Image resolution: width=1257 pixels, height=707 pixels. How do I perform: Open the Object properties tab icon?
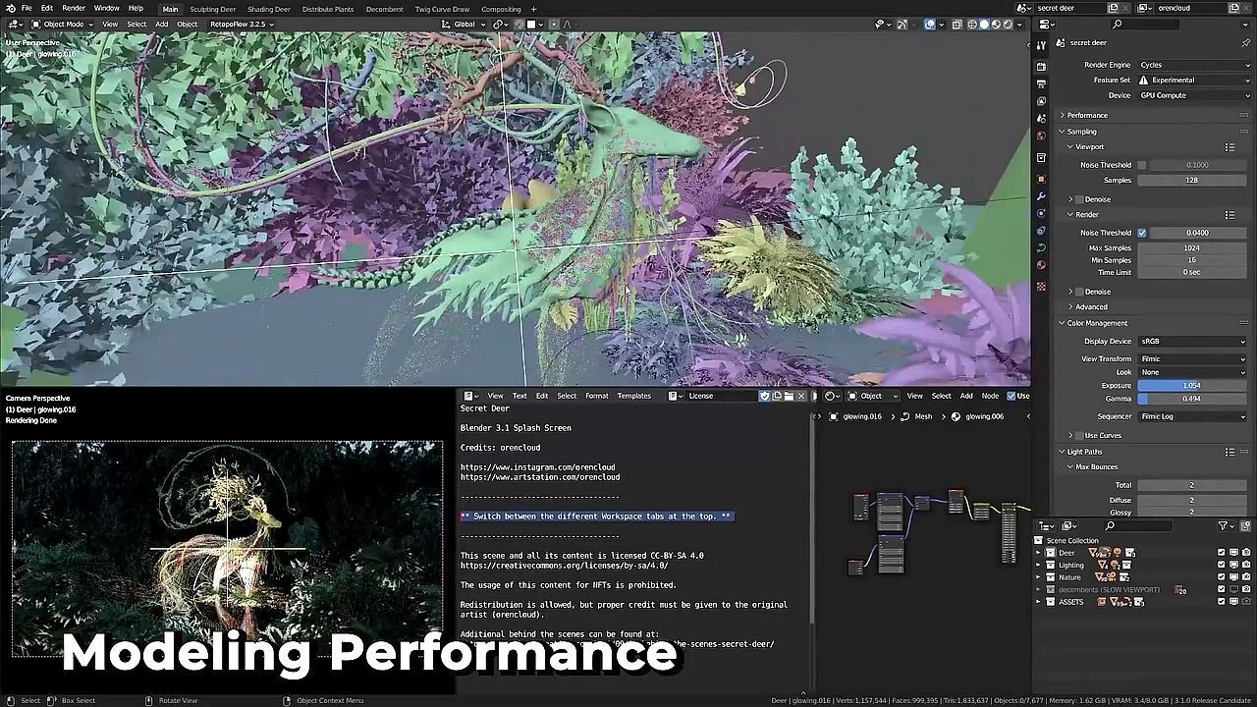pyautogui.click(x=1041, y=179)
